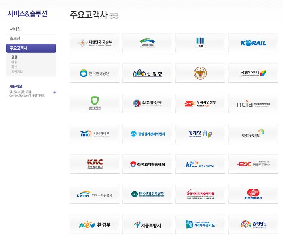The height and width of the screenshot is (237, 283).
Task: Expand recruitment info with the plus icon
Action: [55, 92]
